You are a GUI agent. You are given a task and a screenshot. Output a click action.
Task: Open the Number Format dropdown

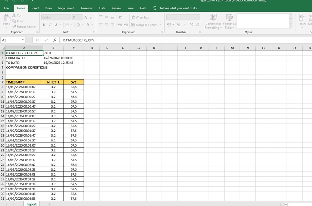pos(199,17)
